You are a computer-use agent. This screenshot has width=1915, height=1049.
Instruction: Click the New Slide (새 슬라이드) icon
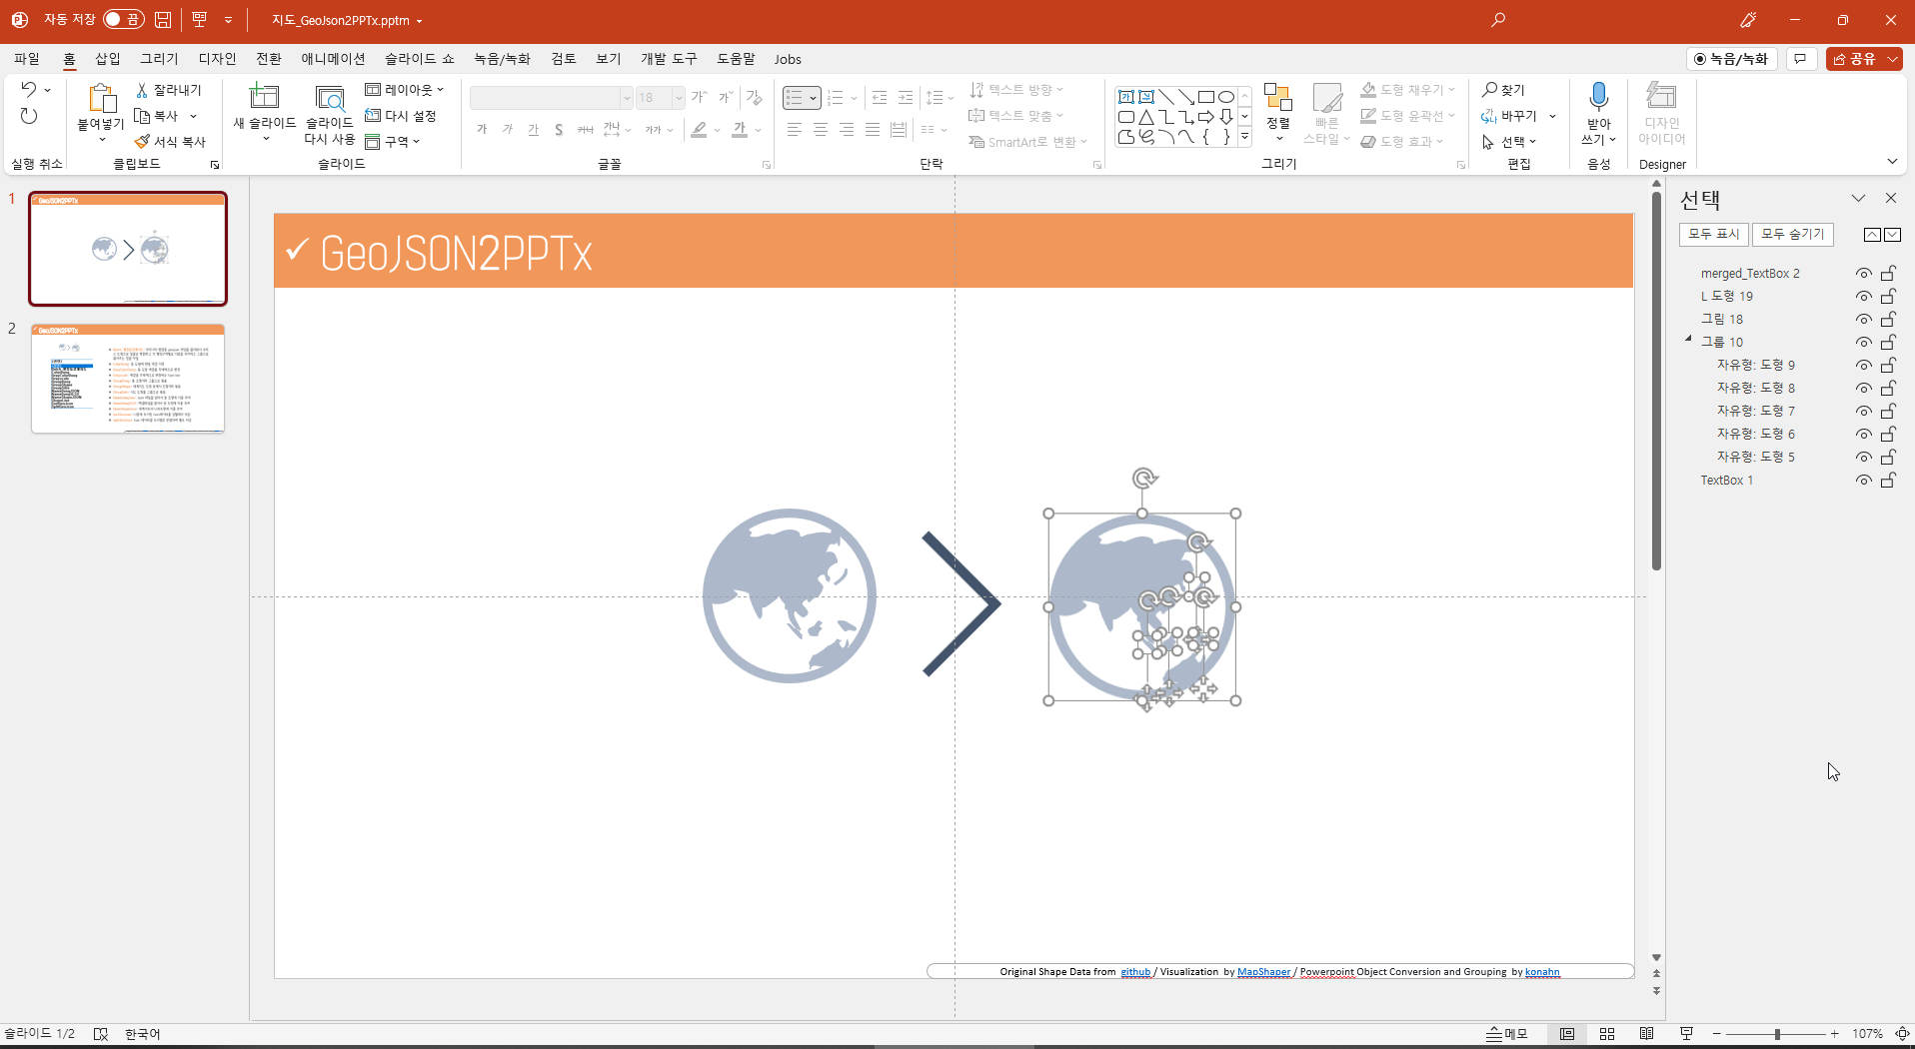tap(264, 97)
